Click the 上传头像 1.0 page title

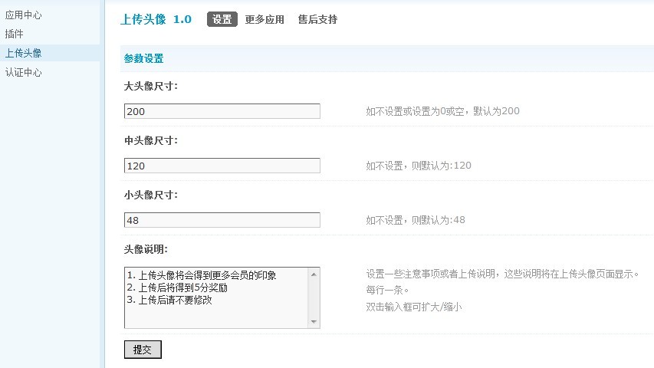(x=156, y=19)
